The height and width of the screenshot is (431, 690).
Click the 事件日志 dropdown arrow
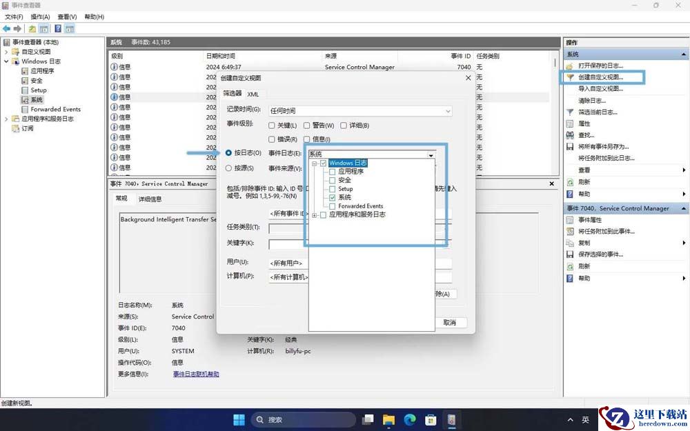(x=431, y=154)
